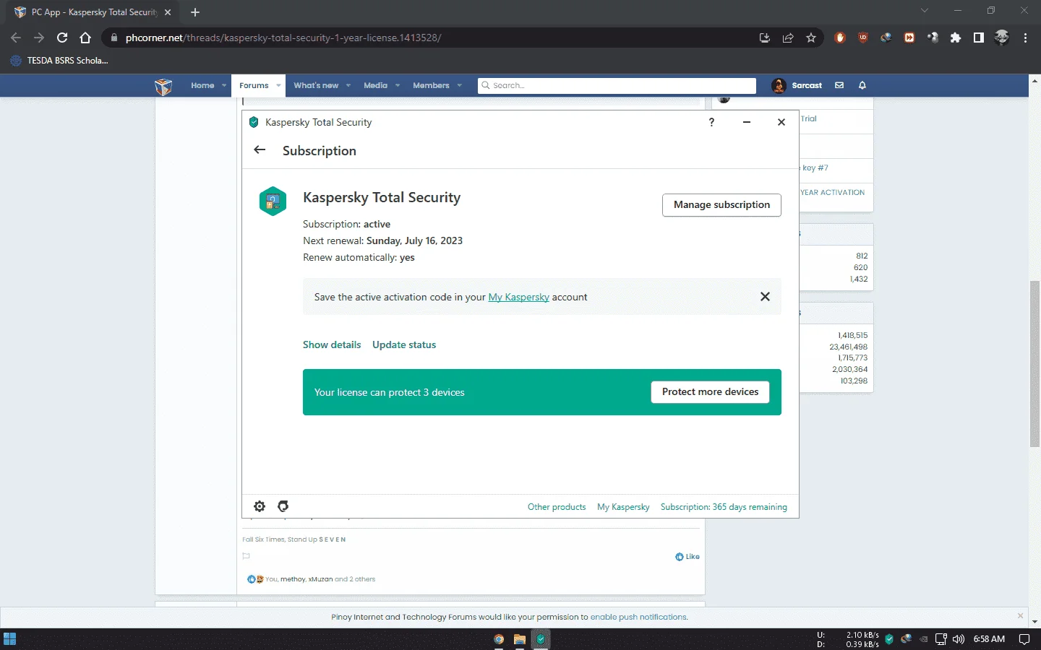Click Kaspersky taskbar app icon
Image resolution: width=1041 pixels, height=650 pixels.
tap(541, 639)
